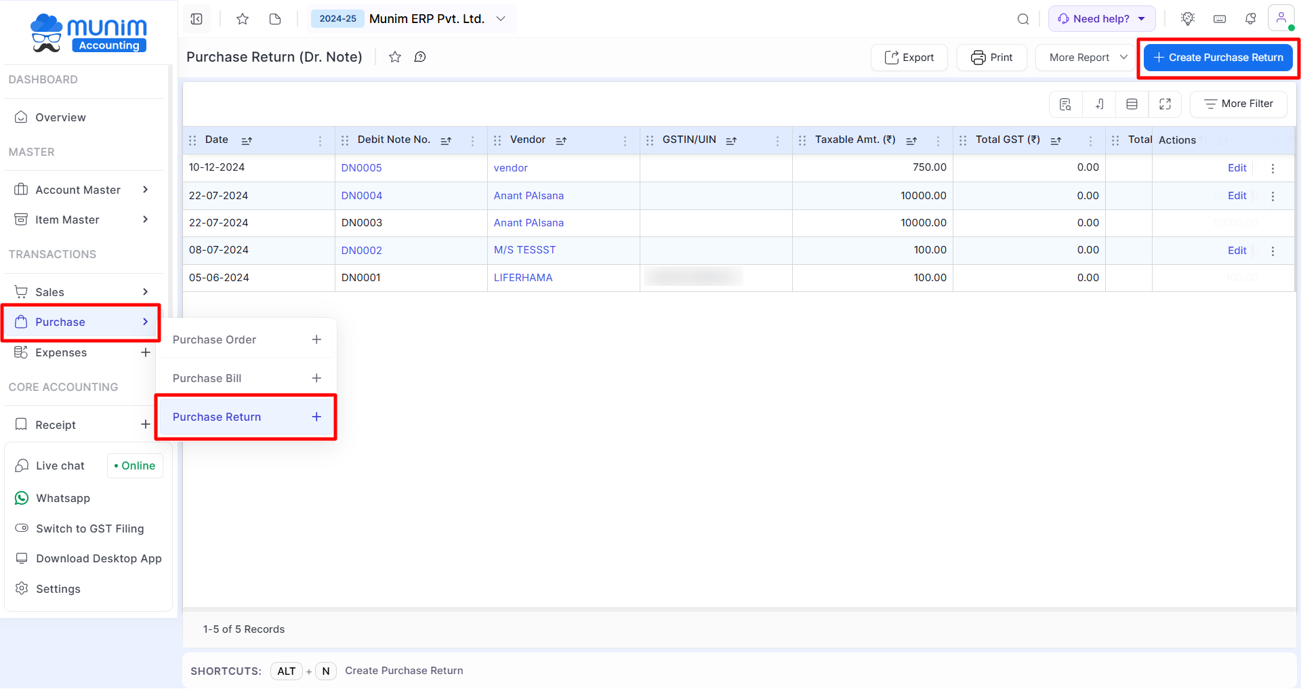Image resolution: width=1301 pixels, height=689 pixels.
Task: Click the favorites star icon in the top bar
Action: [x=243, y=19]
